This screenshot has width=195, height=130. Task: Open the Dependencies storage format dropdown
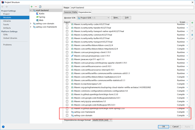click(102, 120)
